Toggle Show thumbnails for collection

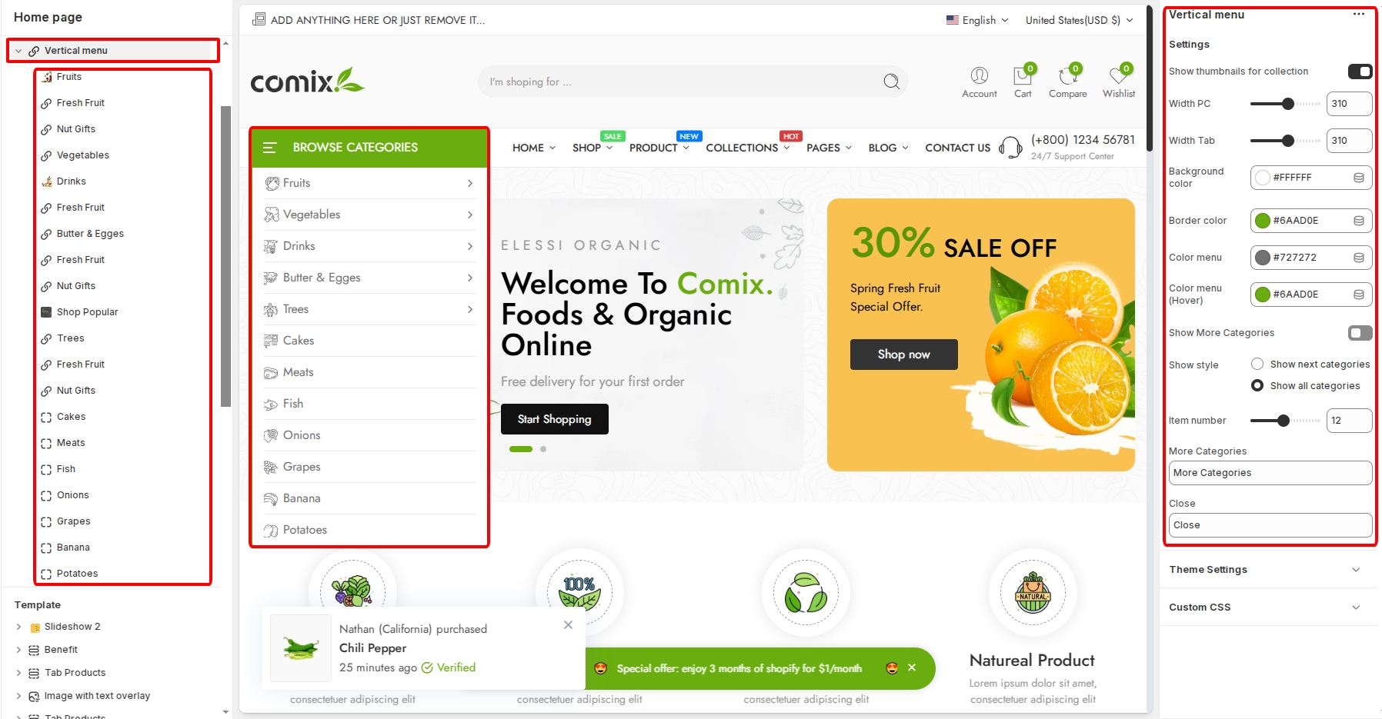click(x=1360, y=72)
